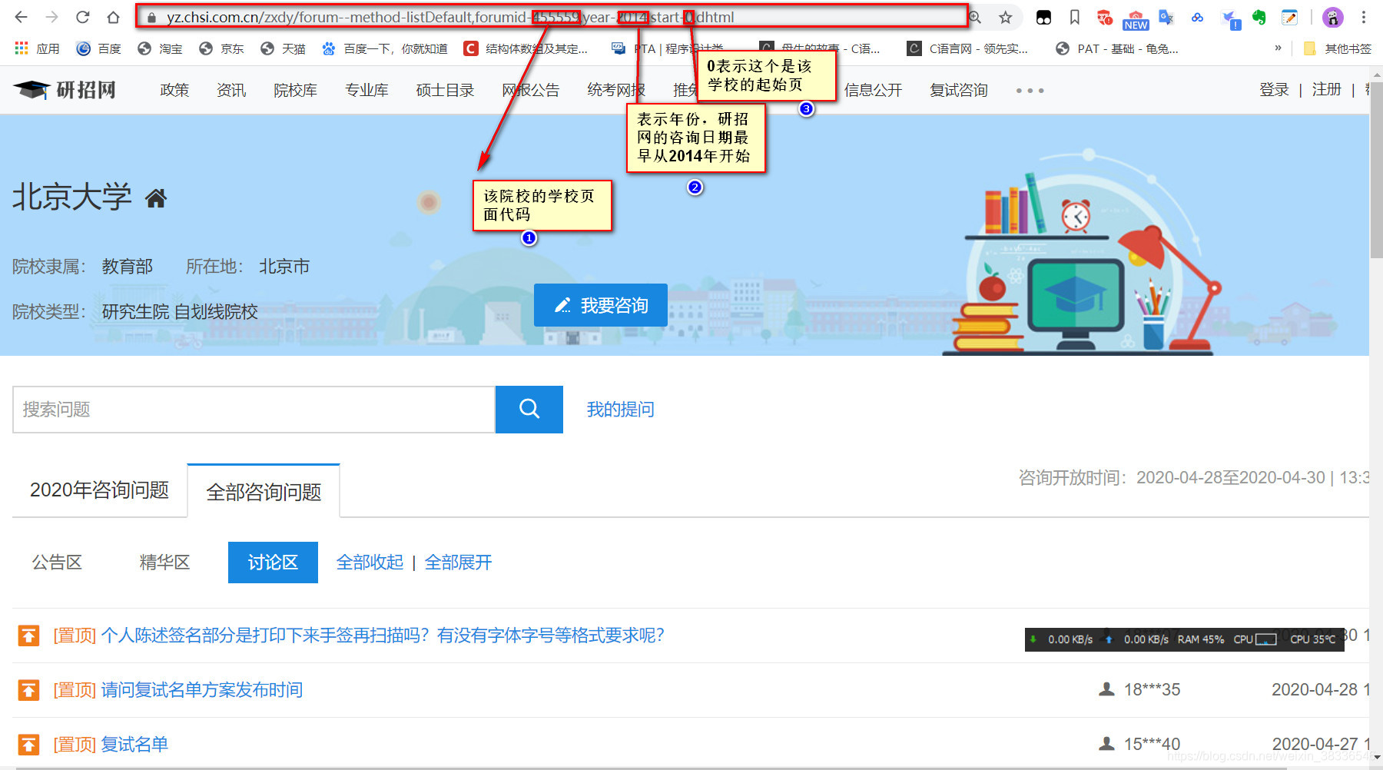Bookmark this page with the star icon
Screen dimensions: 1383x770
(x=1005, y=17)
